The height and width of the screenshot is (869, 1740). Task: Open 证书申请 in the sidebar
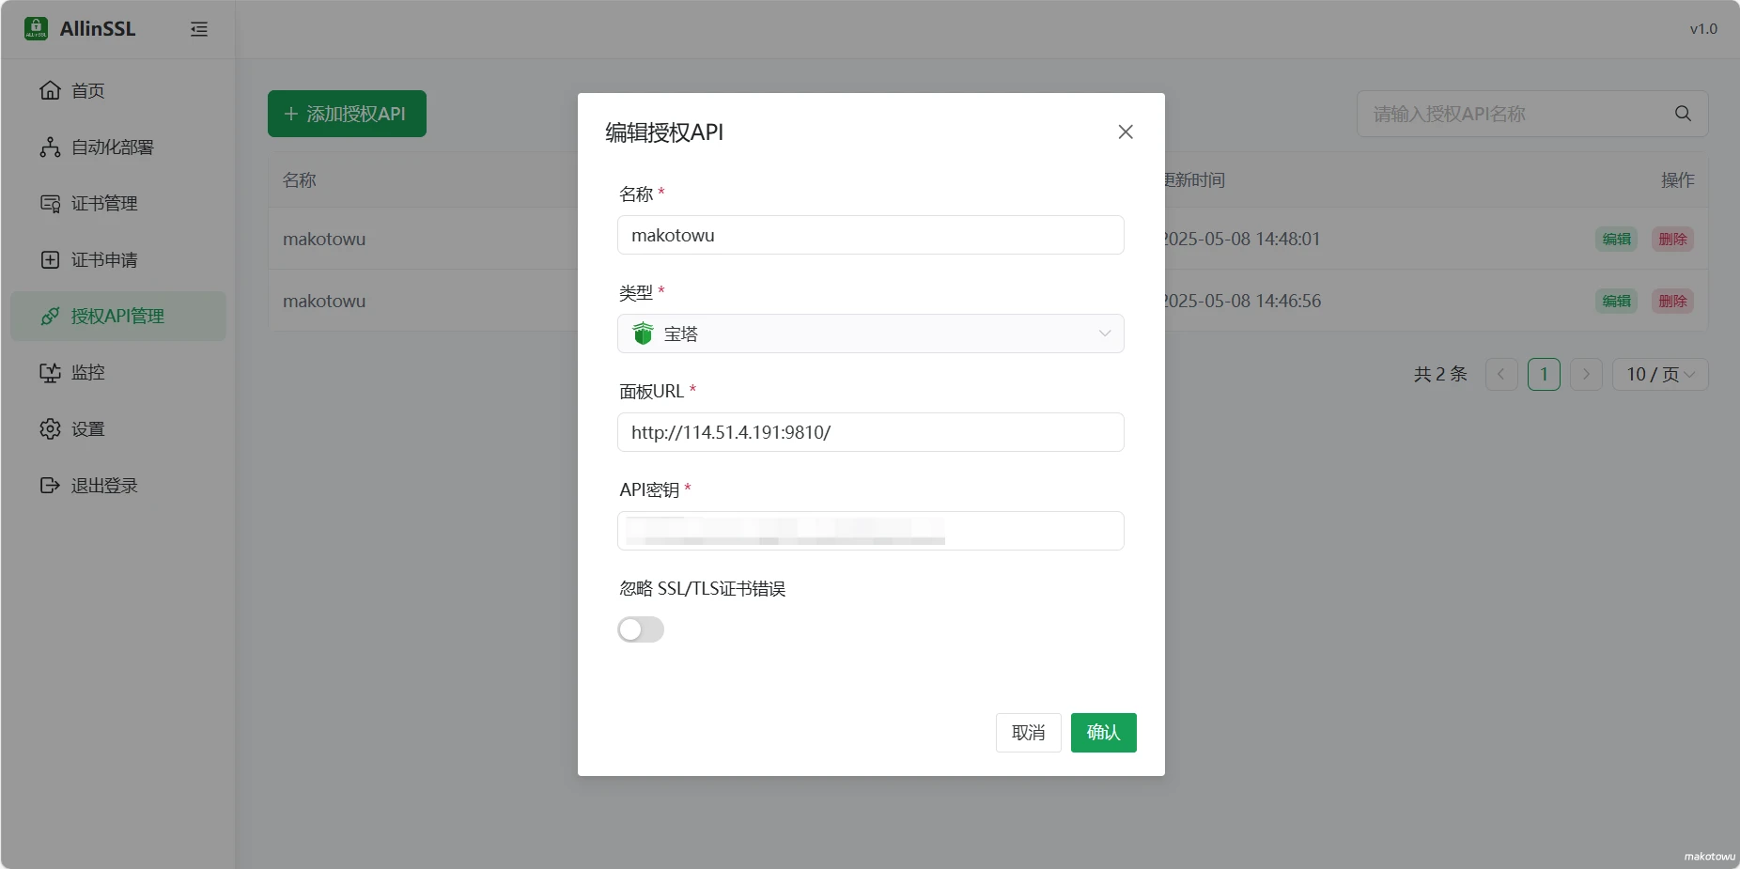(x=118, y=259)
